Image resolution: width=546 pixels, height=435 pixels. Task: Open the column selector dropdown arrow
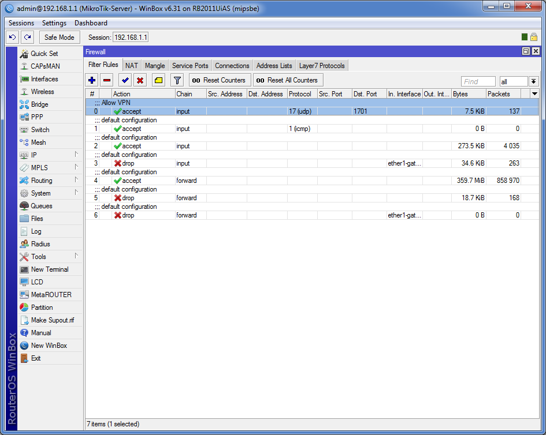pyautogui.click(x=534, y=94)
